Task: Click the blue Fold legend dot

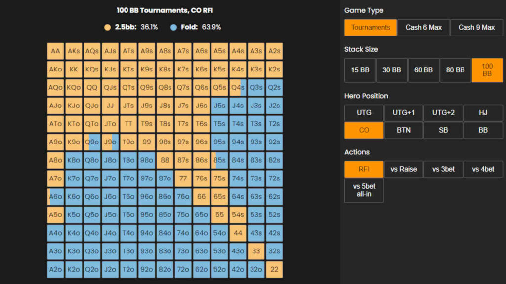Action: [173, 27]
